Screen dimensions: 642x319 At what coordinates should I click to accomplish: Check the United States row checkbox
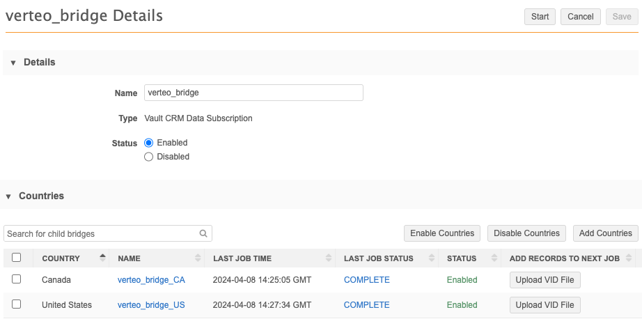coord(17,304)
